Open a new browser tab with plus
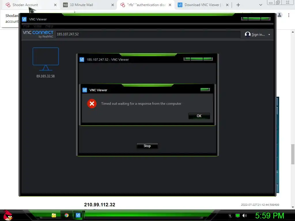Screen dimensions: 295x221 [238, 5]
